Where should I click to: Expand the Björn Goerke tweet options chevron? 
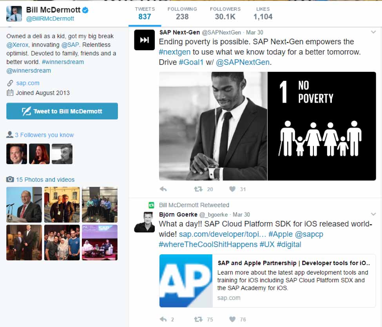[373, 214]
